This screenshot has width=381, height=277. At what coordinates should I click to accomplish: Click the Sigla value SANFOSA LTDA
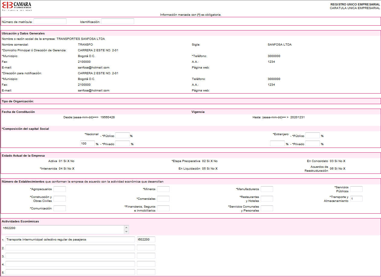(x=279, y=45)
